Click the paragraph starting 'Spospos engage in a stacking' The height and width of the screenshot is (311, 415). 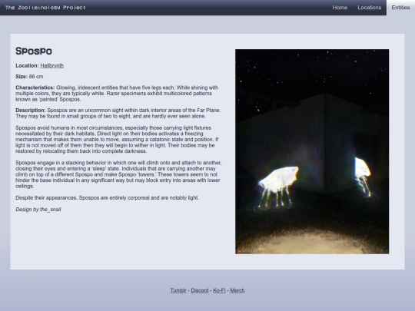click(118, 174)
